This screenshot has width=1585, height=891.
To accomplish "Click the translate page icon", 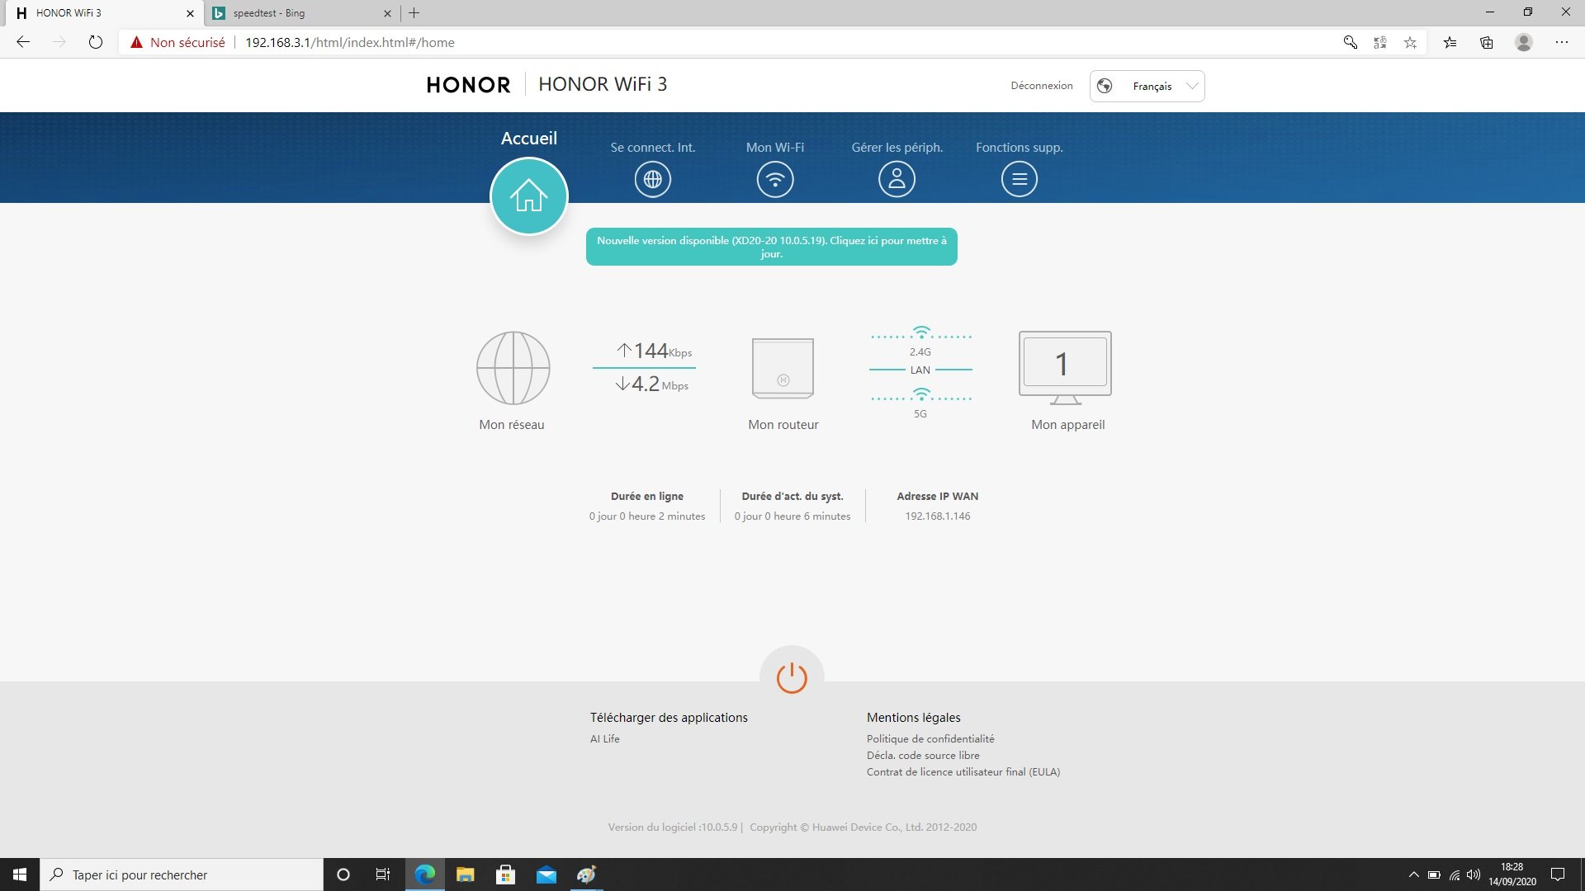I will 1380,42.
